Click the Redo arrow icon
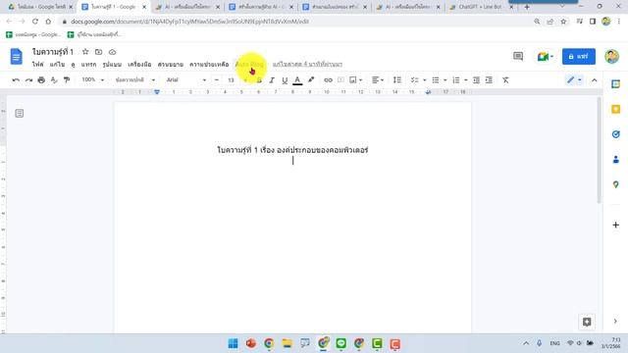 click(x=28, y=80)
